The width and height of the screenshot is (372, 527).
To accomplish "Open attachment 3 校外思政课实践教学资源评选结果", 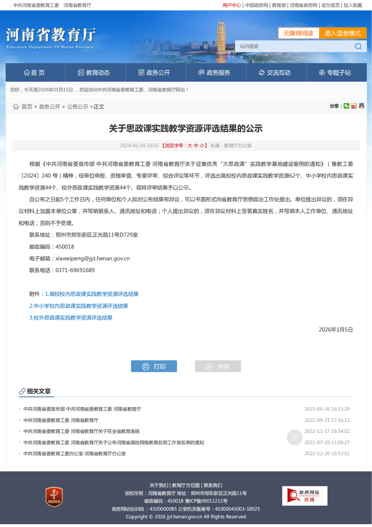I will tap(71, 318).
